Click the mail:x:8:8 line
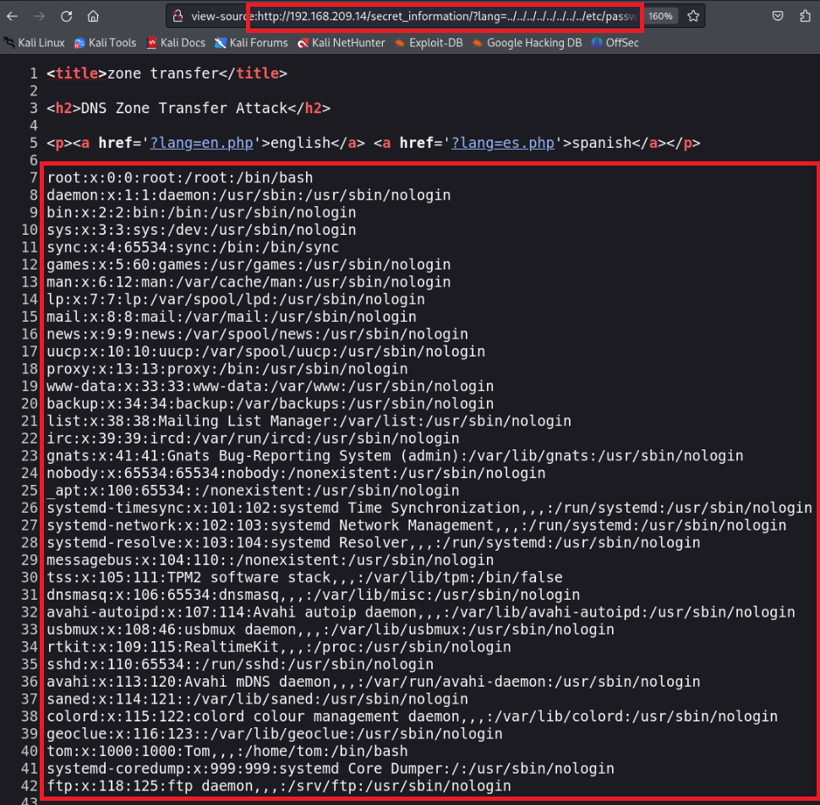The height and width of the screenshot is (805, 820). [x=232, y=317]
